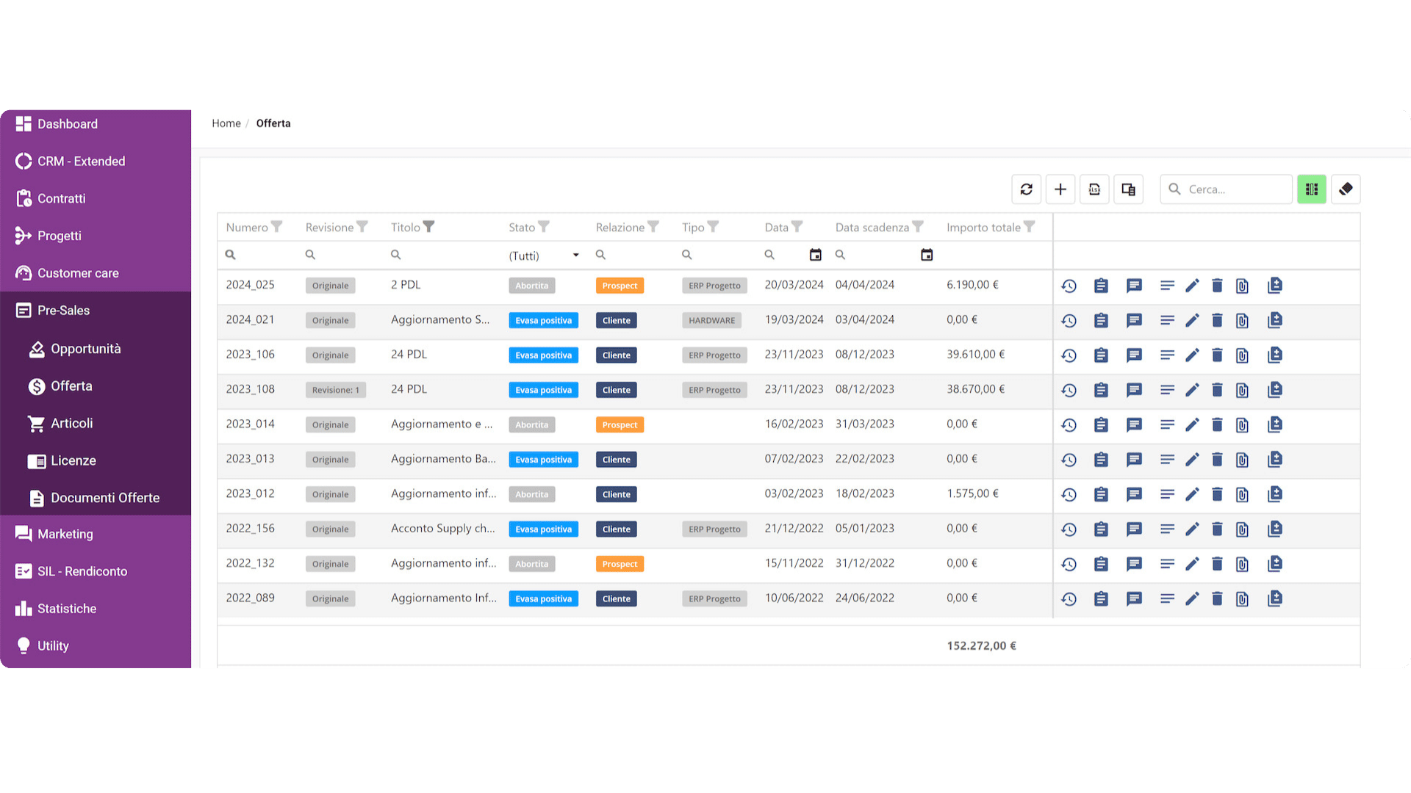Click trash icon for offer 2024_025
The width and height of the screenshot is (1411, 793).
coord(1217,286)
